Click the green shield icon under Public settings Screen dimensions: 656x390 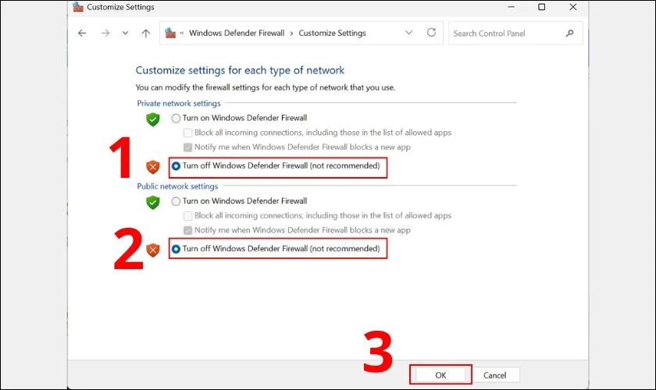tap(153, 203)
